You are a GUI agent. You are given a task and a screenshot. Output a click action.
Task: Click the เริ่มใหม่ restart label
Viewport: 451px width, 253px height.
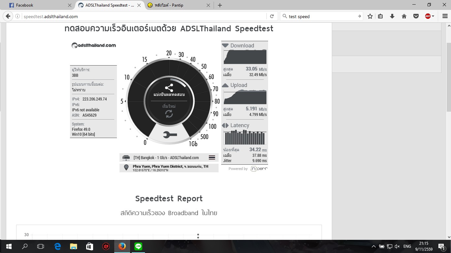[169, 106]
